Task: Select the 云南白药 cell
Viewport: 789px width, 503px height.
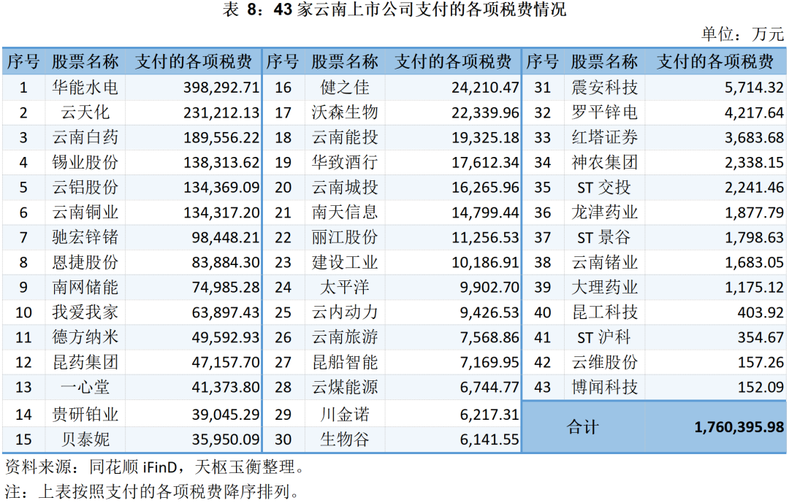Action: pos(85,137)
